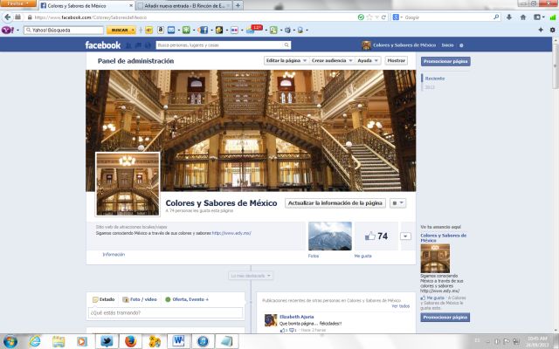Click the ad preview thumbnail in sidebar

435,258
